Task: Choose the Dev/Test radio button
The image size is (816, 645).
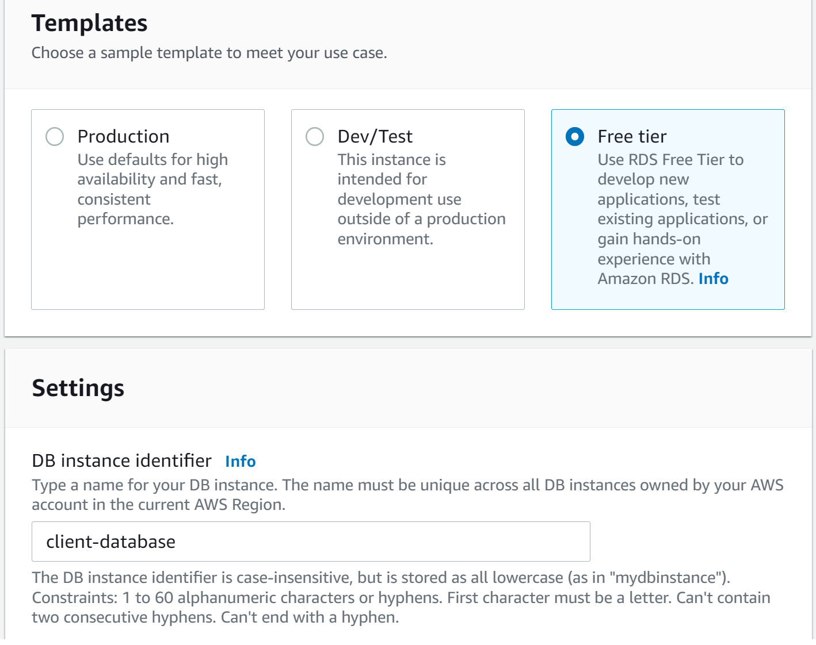Action: tap(315, 137)
